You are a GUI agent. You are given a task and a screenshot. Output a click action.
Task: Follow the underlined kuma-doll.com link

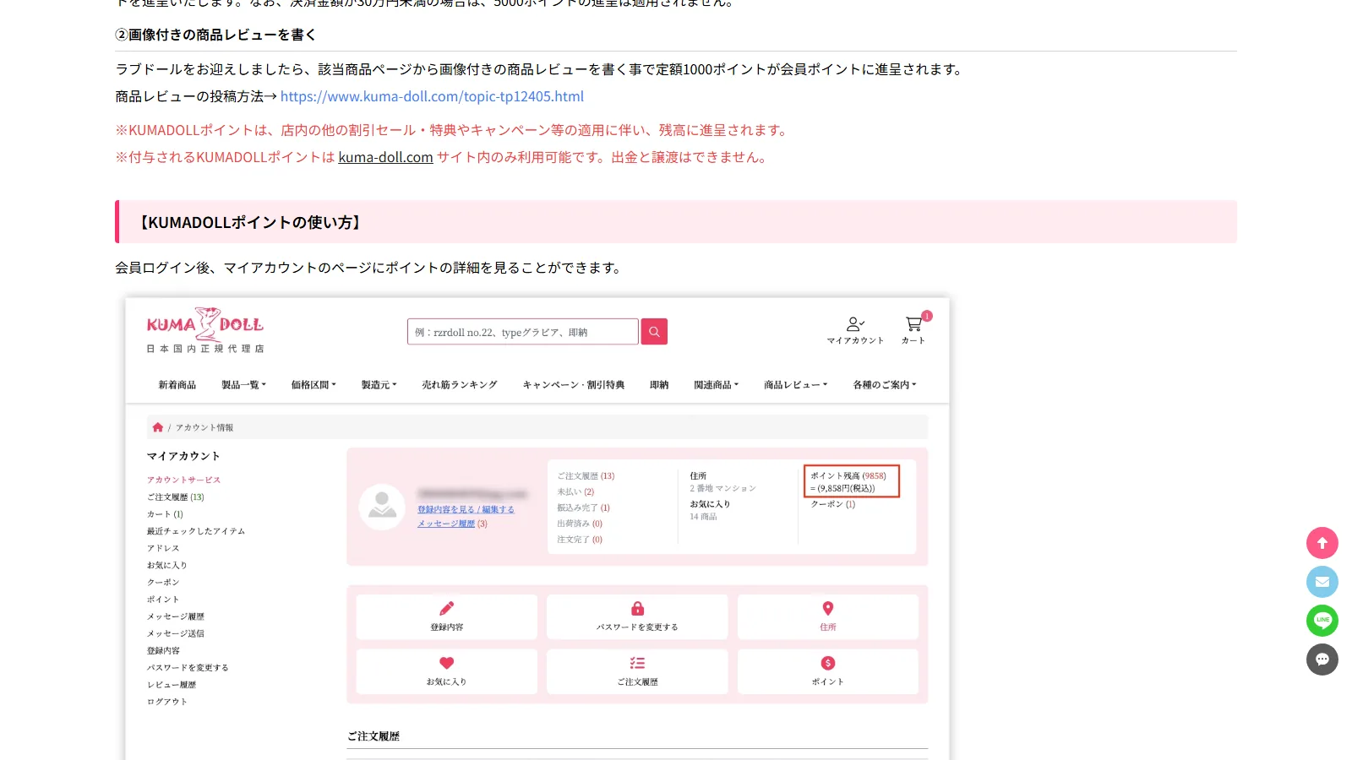coord(385,157)
